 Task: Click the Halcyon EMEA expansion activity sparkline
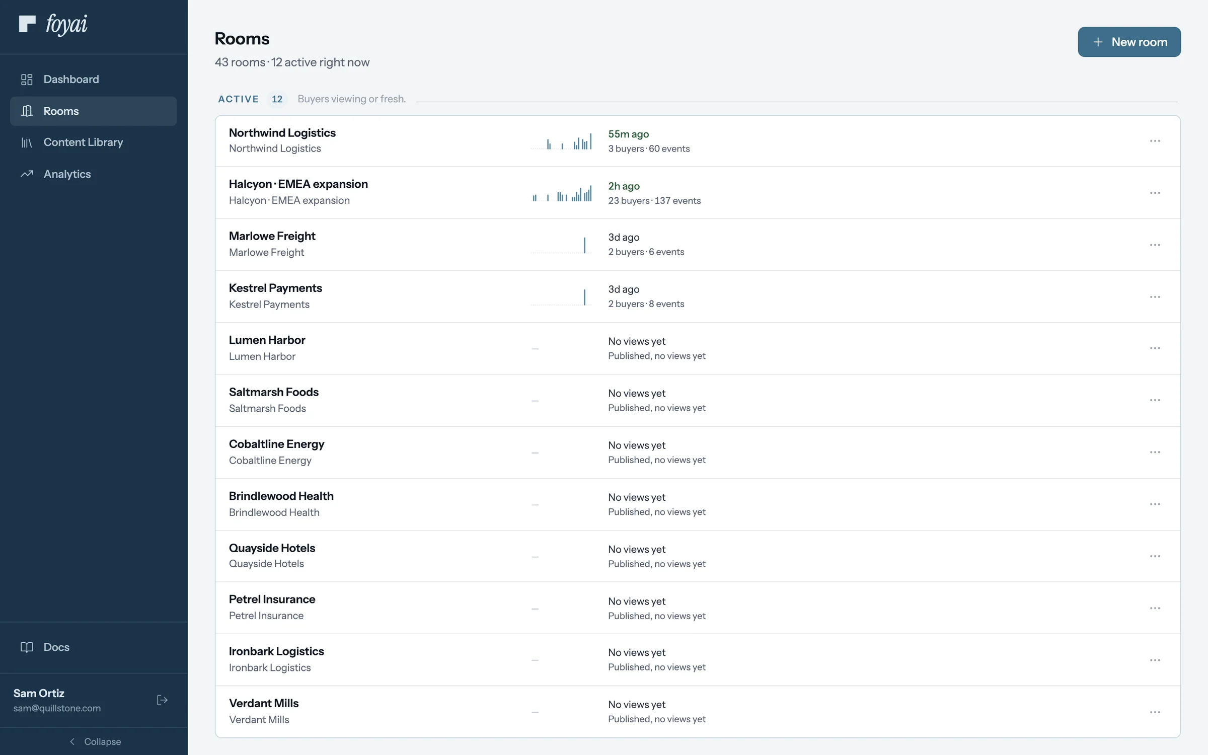(561, 193)
